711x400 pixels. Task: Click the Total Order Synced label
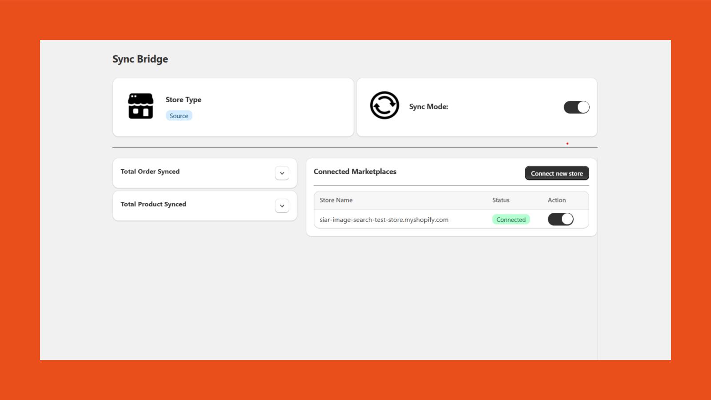150,172
